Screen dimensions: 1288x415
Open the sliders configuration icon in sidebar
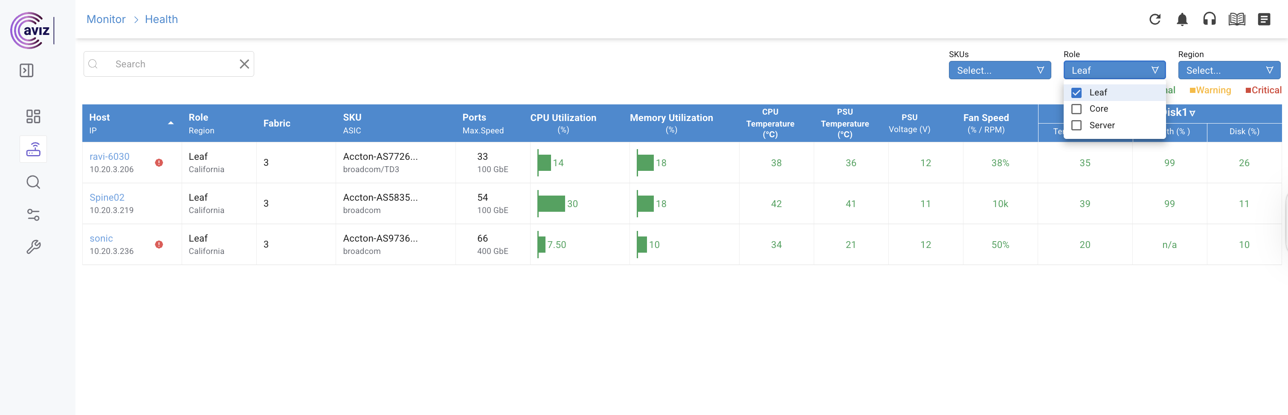(x=33, y=215)
